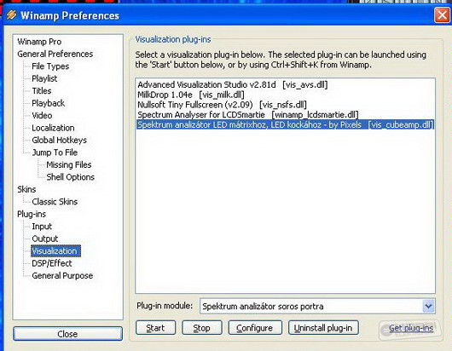This screenshot has height=351, width=452.
Task: Open Winamp Pro preferences page
Action: pyautogui.click(x=39, y=42)
